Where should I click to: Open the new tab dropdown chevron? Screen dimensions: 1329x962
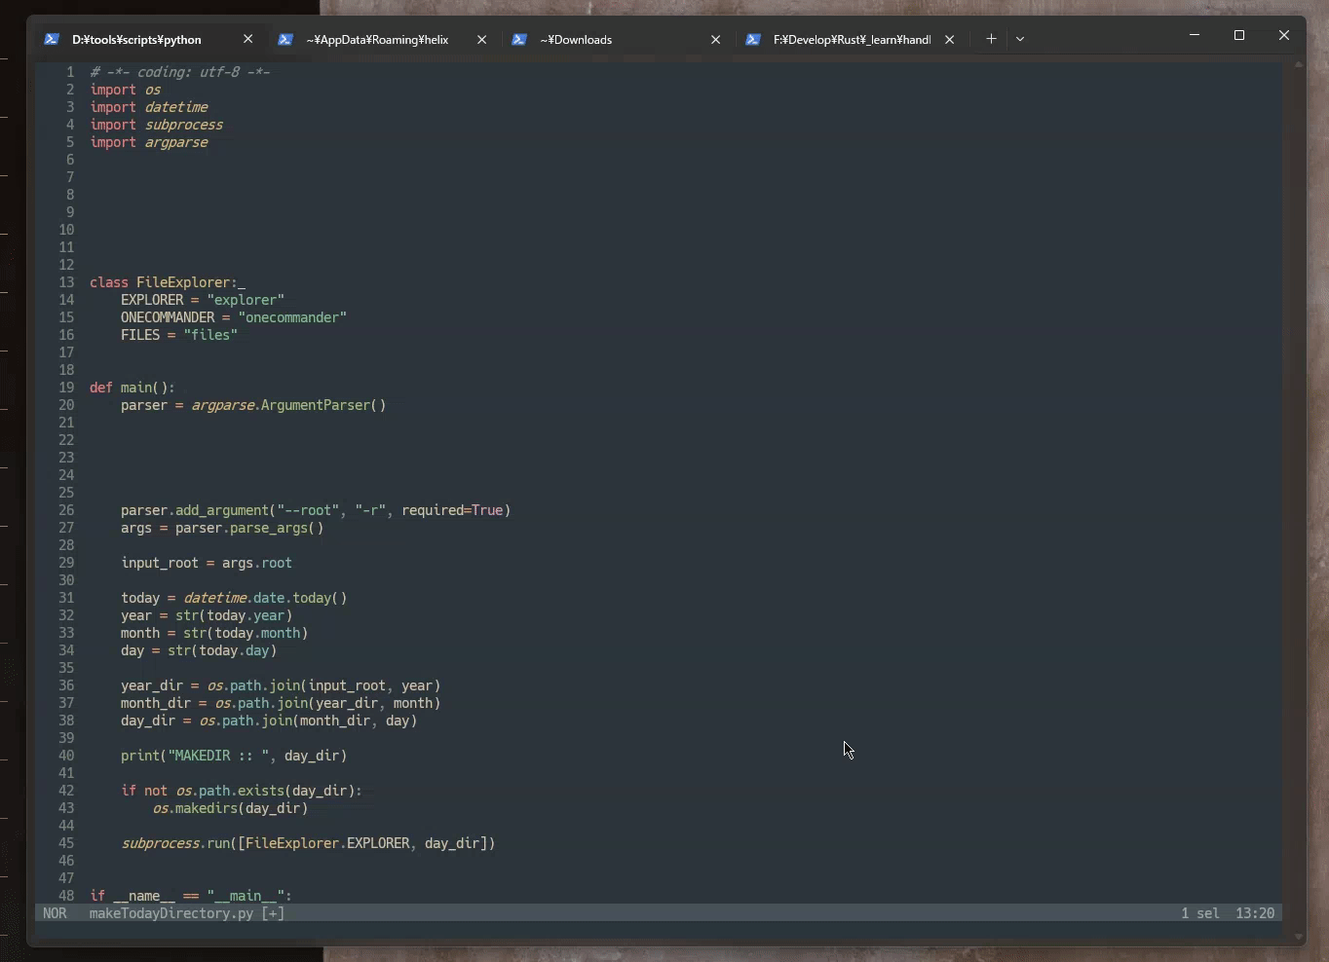click(x=1019, y=39)
